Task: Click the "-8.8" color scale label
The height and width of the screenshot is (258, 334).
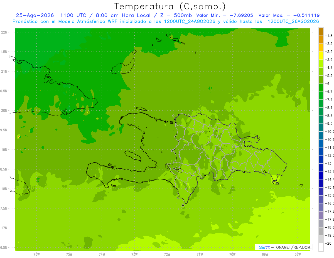Action: [329, 116]
